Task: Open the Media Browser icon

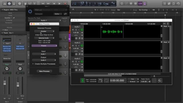Action: pyautogui.click(x=178, y=4)
